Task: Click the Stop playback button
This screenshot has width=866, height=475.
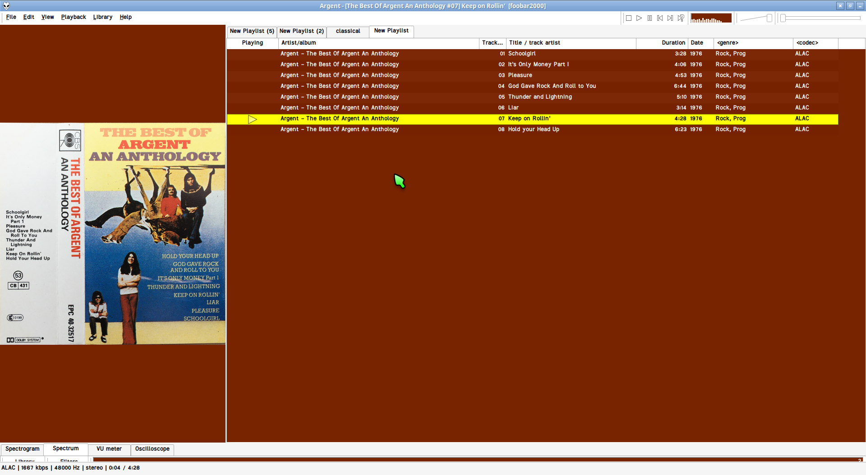Action: point(628,18)
